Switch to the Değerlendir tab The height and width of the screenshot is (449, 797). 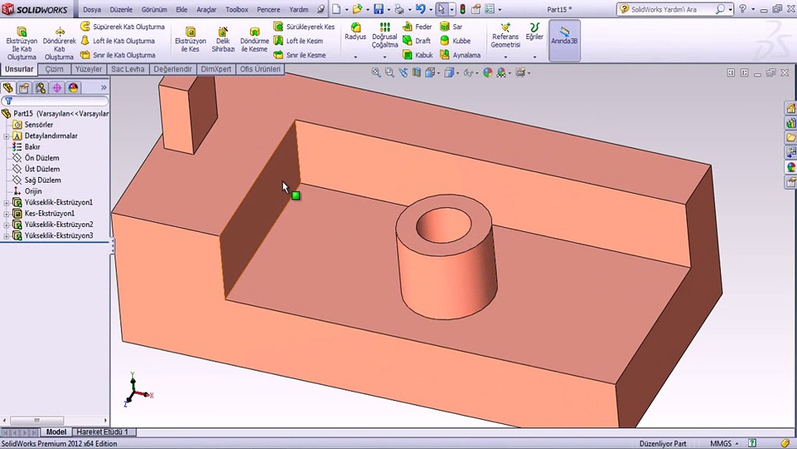pos(173,69)
